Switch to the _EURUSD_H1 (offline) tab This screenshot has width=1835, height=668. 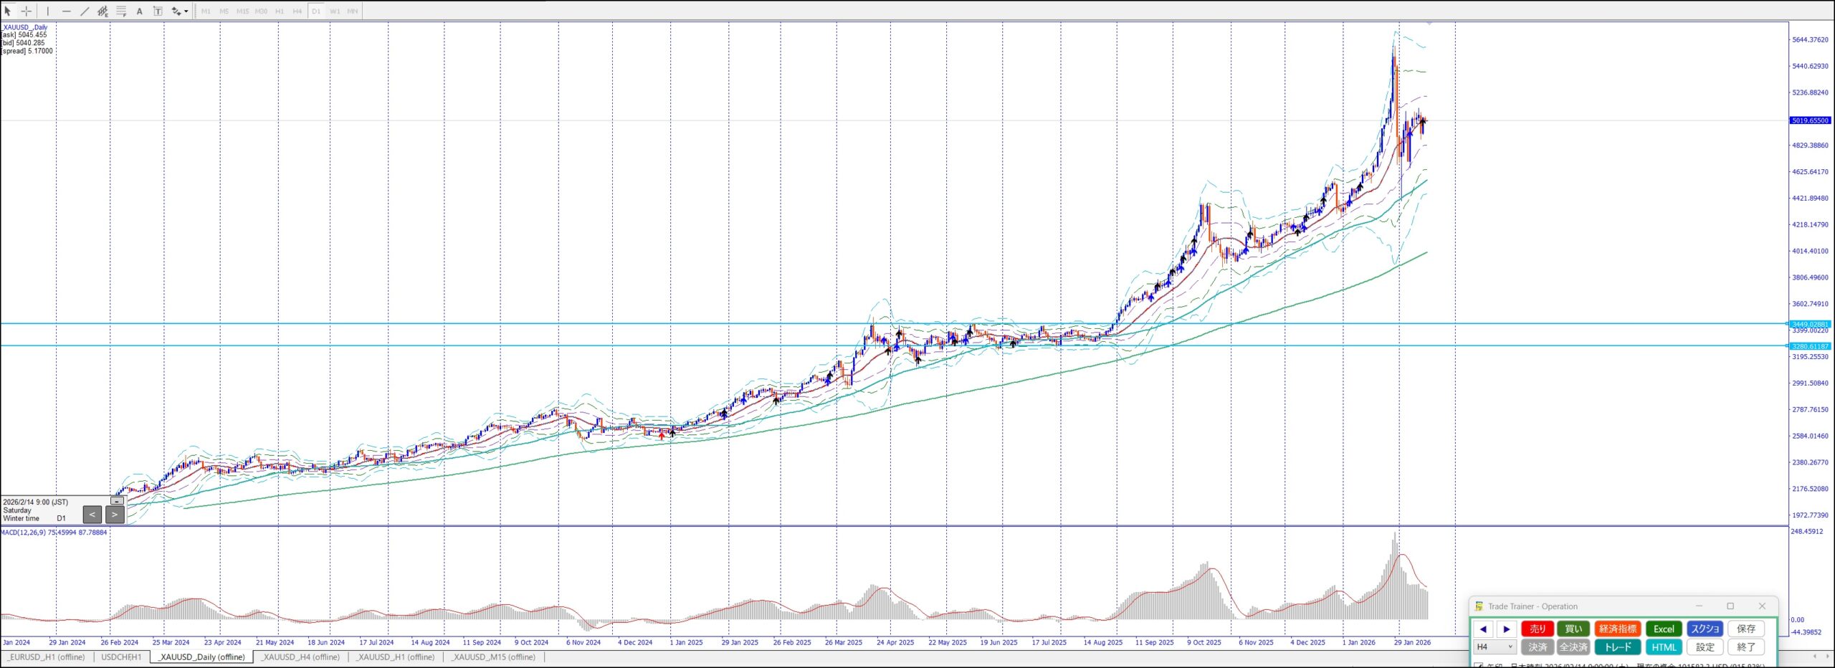pos(47,657)
